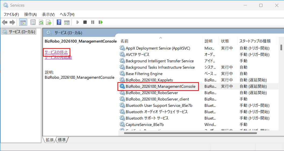Click gear icon of BizRobo_2026100_Kapplets
This screenshot has width=284, height=151.
click(122, 80)
